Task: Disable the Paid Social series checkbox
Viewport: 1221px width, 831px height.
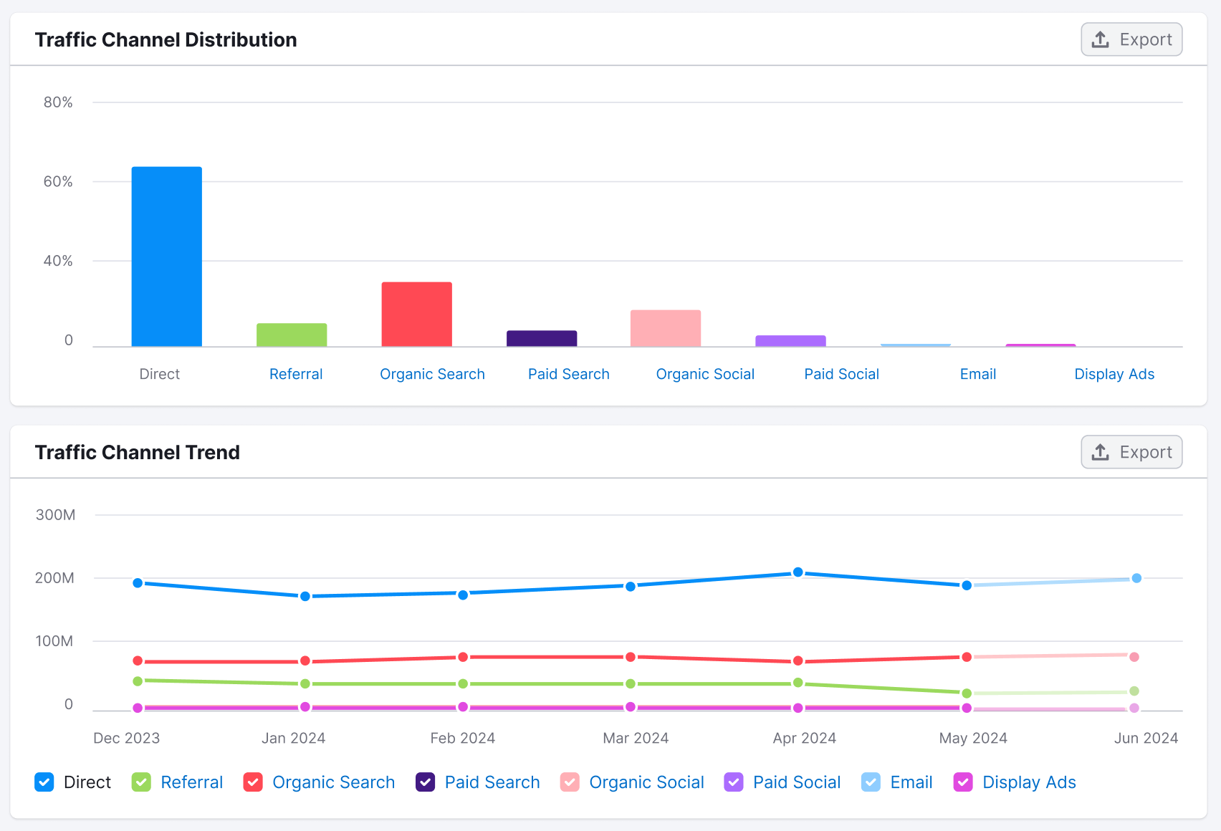Action: click(x=733, y=782)
